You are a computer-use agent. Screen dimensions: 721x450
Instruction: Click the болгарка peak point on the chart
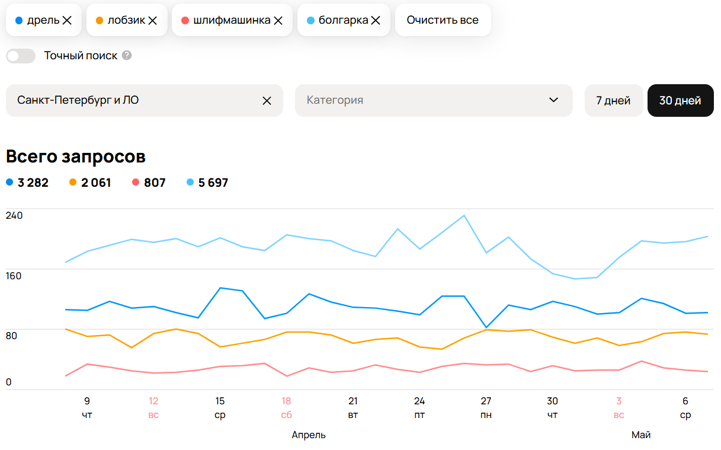[x=464, y=216]
